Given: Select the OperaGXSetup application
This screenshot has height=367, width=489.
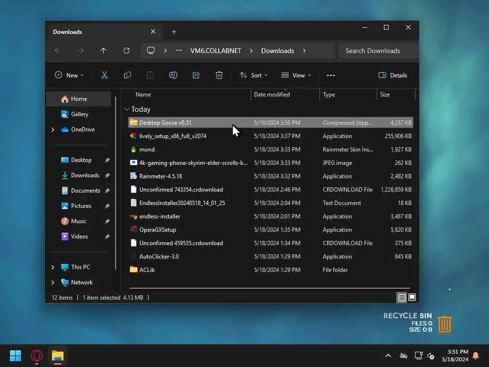Looking at the screenshot, I should (x=271, y=230).
